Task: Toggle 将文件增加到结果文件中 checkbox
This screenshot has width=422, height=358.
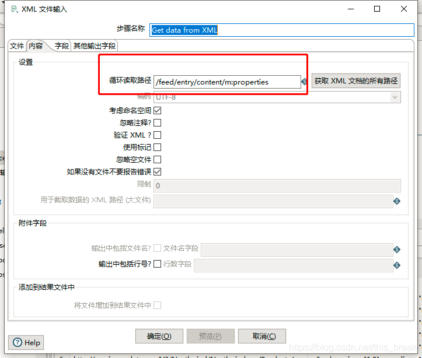Action: point(158,306)
